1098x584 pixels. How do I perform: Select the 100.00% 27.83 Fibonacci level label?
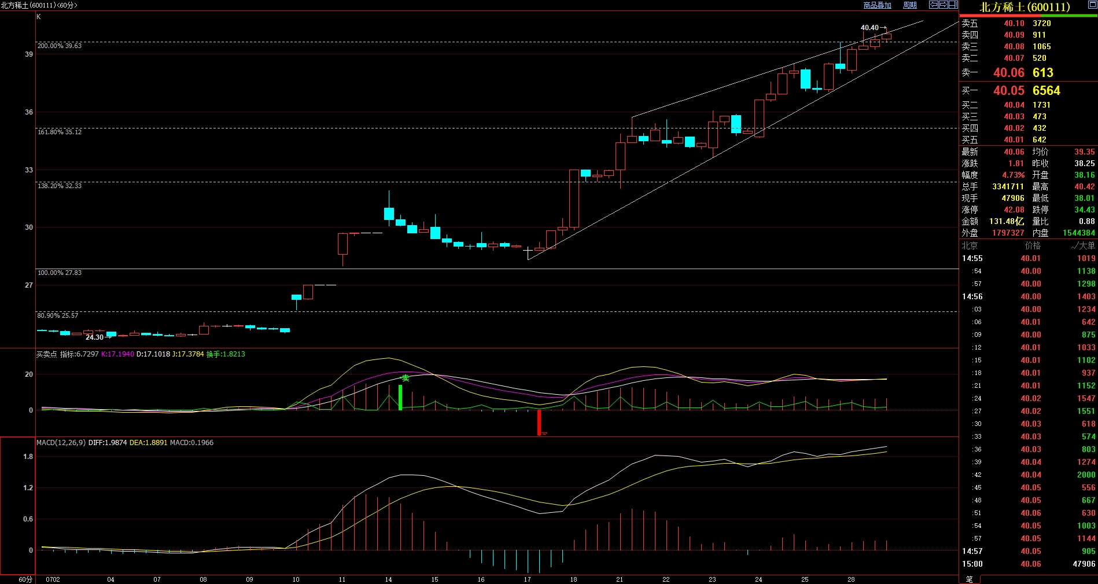[60, 273]
